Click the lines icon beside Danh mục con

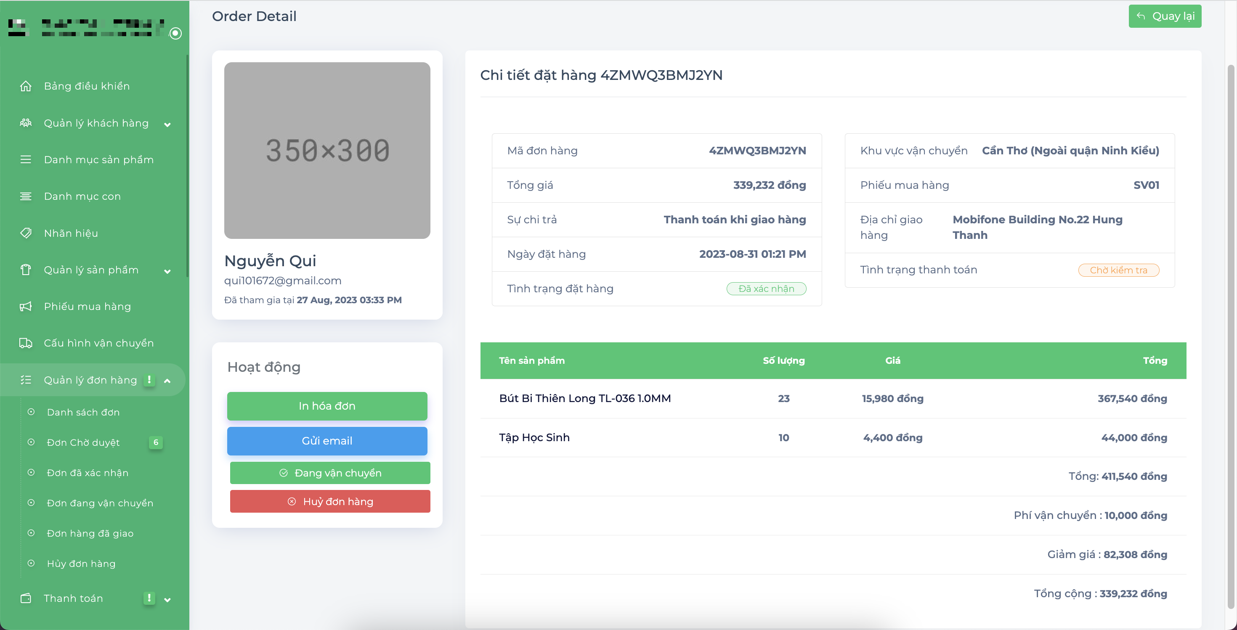point(26,196)
